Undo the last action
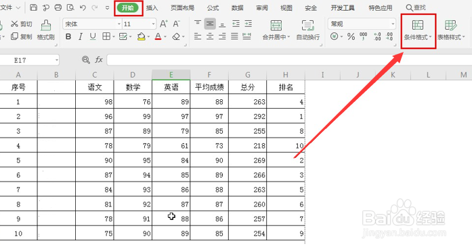The image size is (472, 249). (83, 7)
